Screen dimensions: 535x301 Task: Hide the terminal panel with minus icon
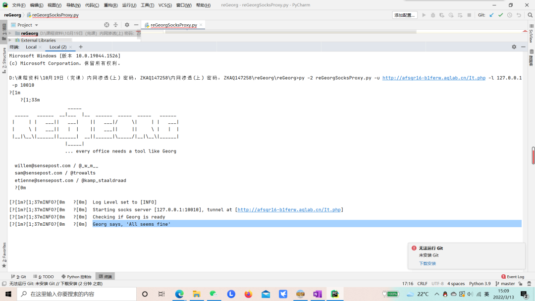[523, 47]
